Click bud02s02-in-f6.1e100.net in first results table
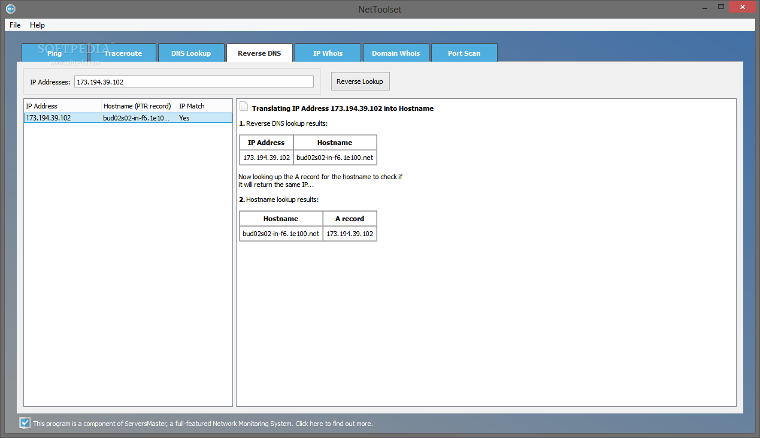The width and height of the screenshot is (760, 438). click(335, 158)
